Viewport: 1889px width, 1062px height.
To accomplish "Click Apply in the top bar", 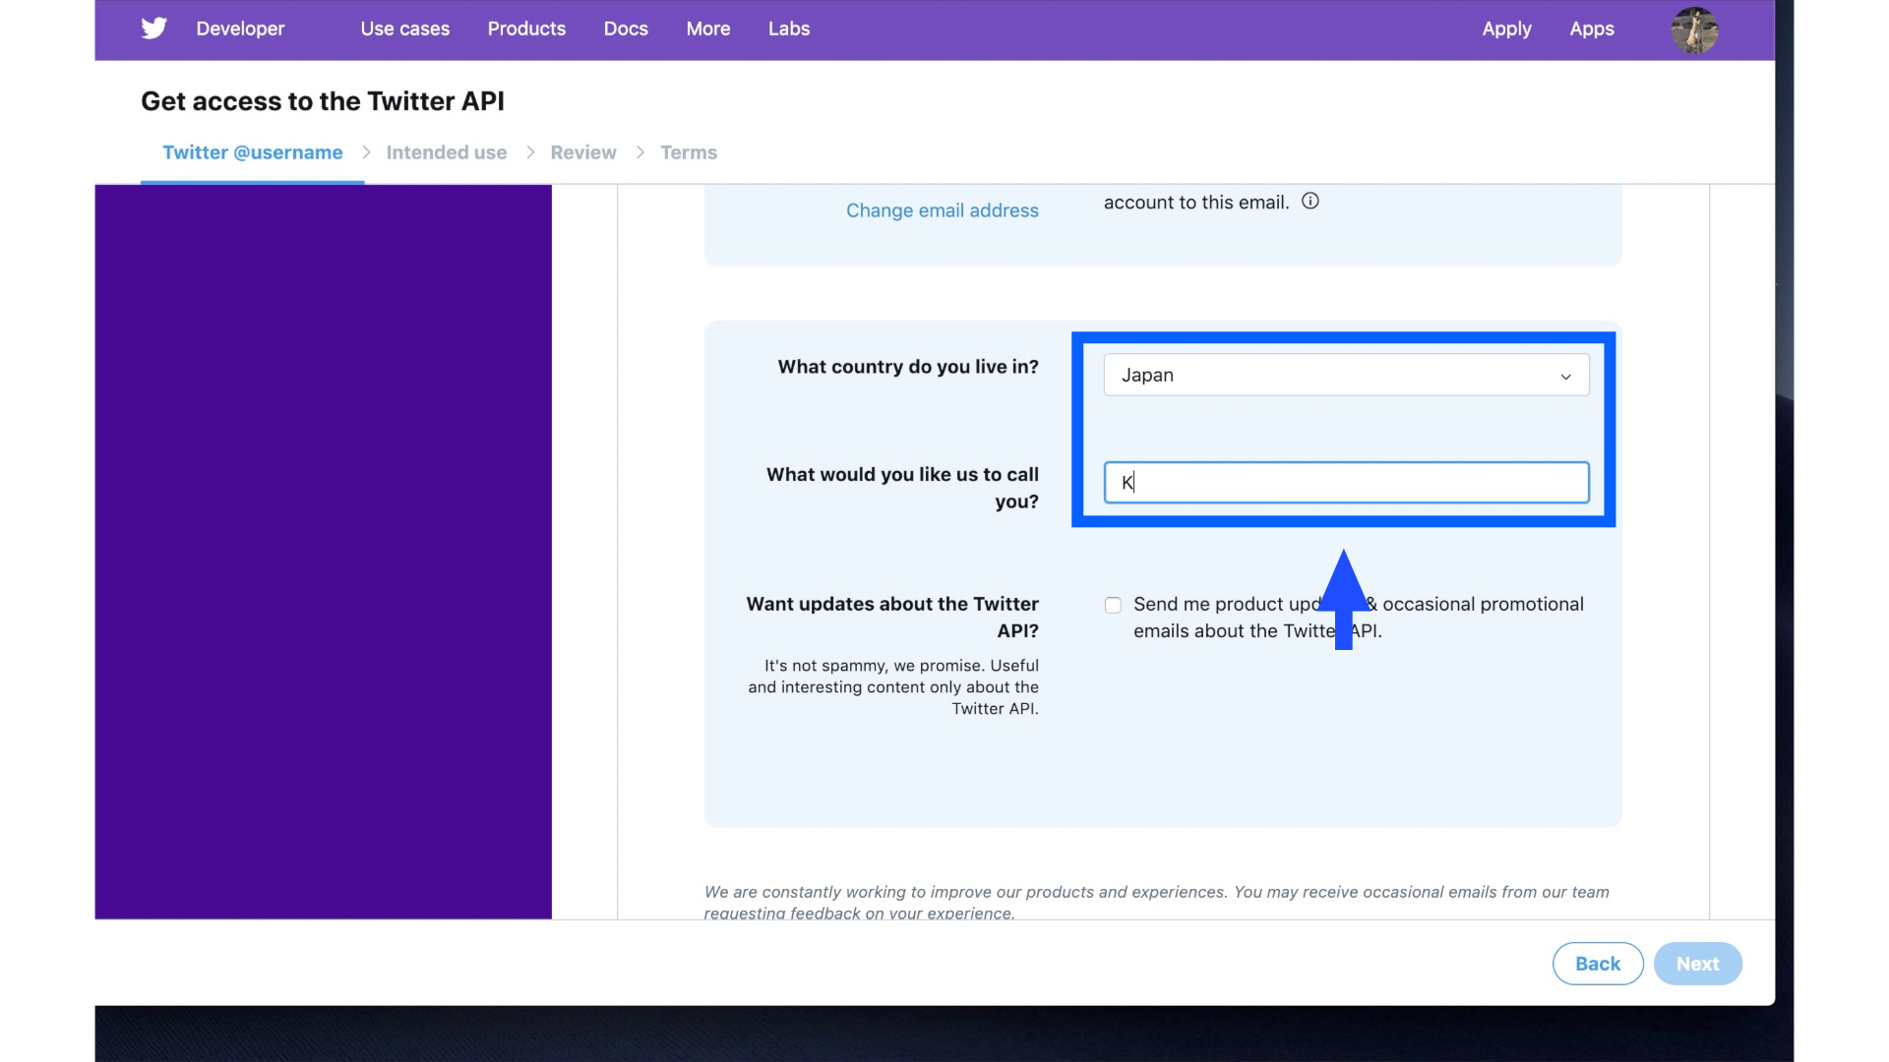I will (x=1506, y=29).
